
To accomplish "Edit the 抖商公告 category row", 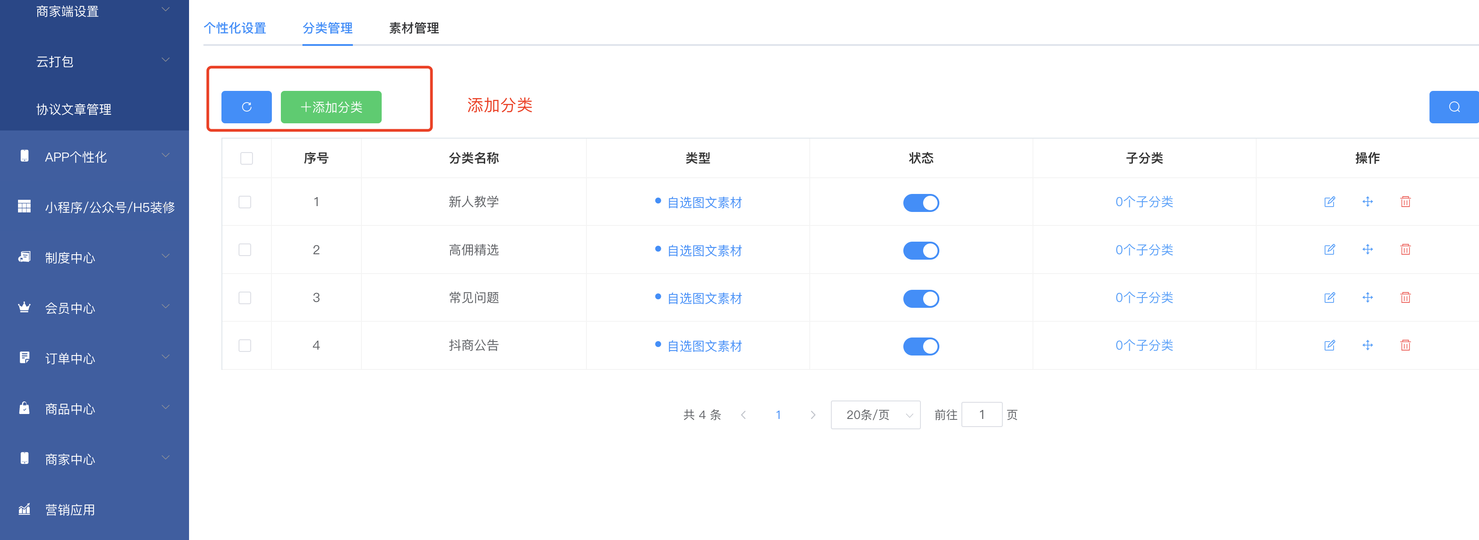I will [x=1329, y=345].
